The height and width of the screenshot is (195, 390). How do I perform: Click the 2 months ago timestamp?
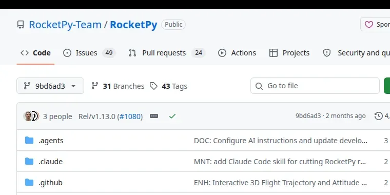(346, 116)
